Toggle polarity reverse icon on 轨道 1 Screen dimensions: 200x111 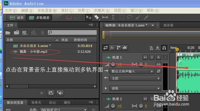coord(158,71)
